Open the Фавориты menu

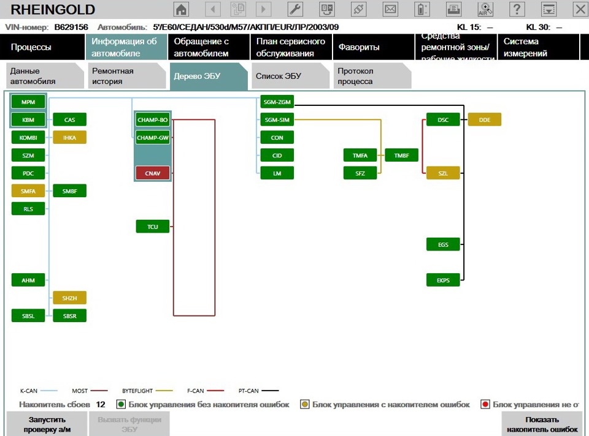[x=374, y=47]
